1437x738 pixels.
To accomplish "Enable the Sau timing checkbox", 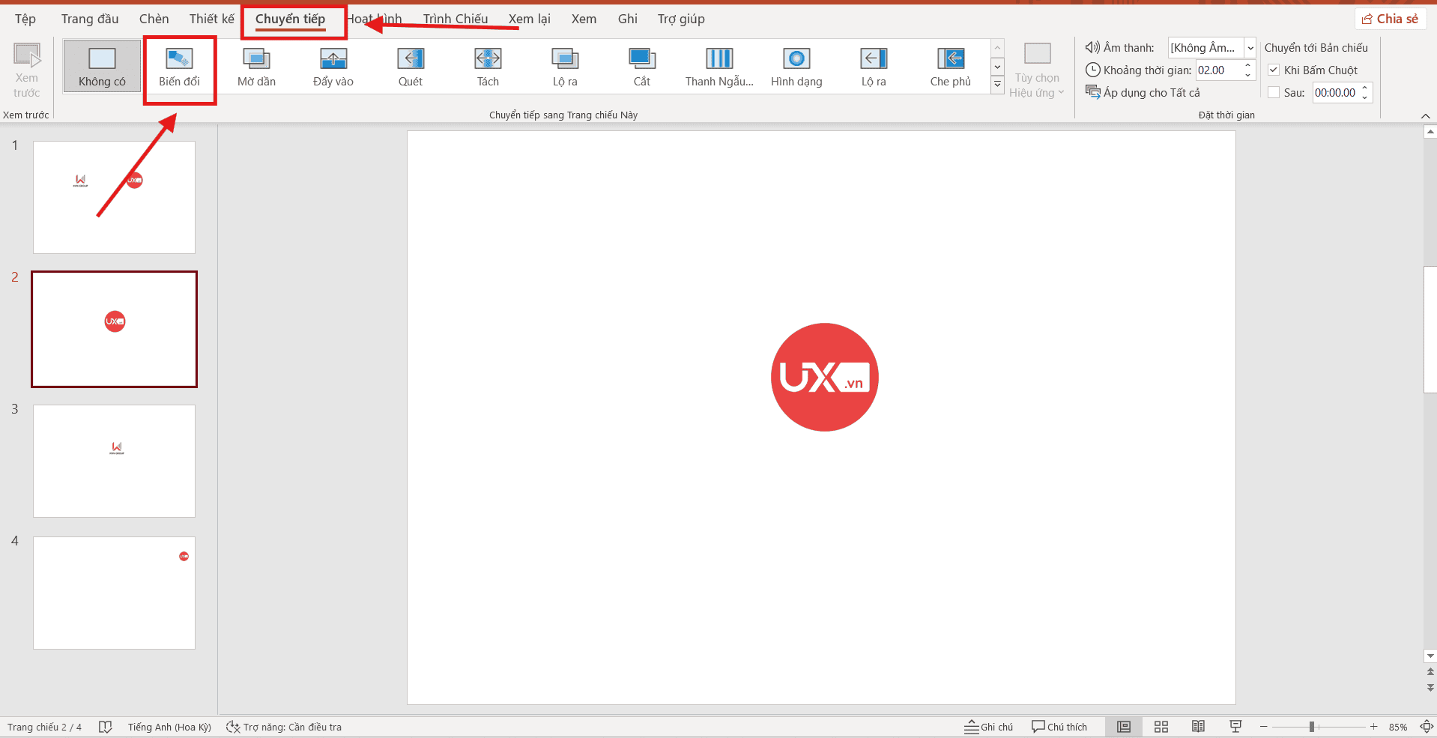I will click(x=1274, y=92).
